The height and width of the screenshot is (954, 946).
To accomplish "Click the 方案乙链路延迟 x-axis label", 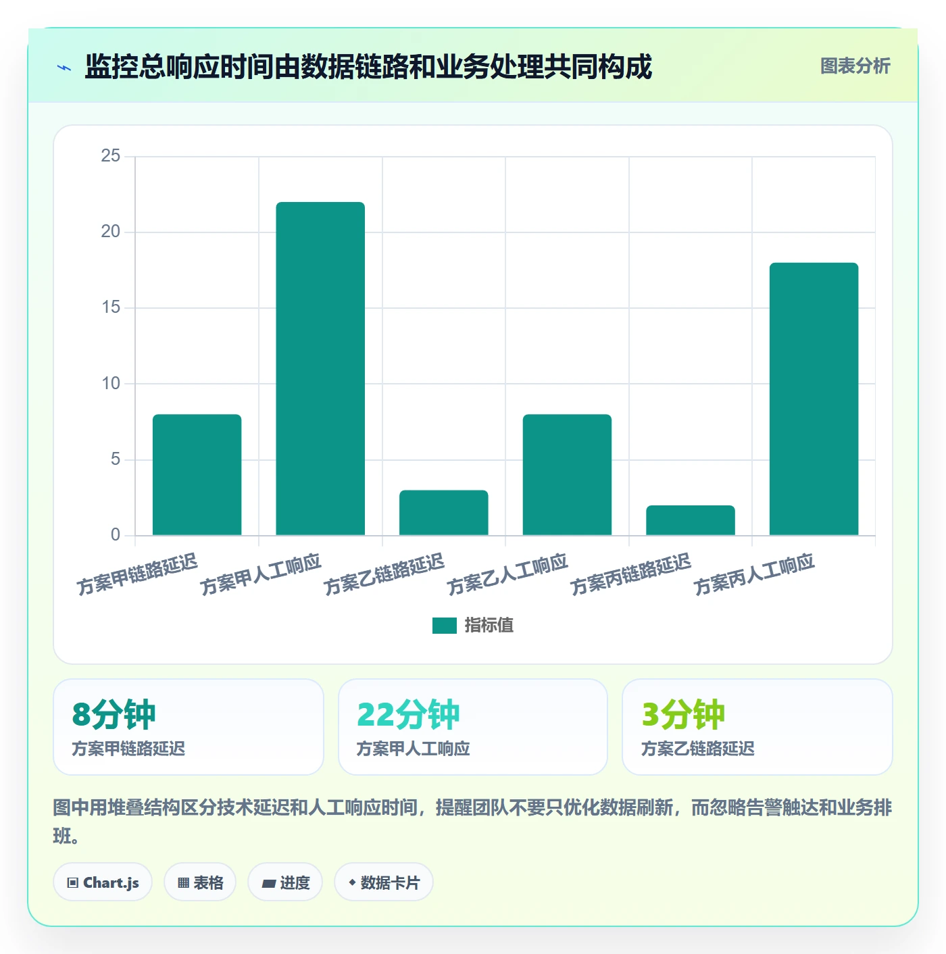I will [384, 574].
